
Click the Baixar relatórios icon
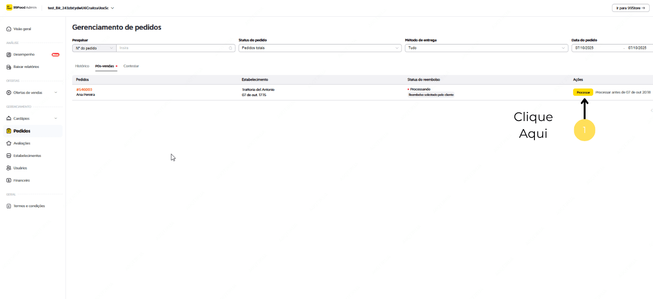coord(9,67)
